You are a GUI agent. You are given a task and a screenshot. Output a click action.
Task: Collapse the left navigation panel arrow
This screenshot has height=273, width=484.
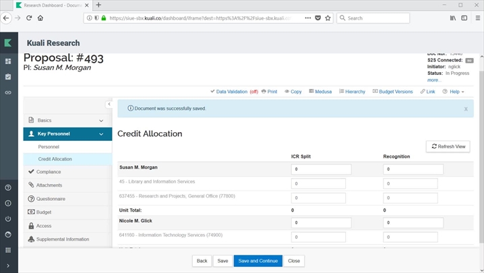coord(109,104)
